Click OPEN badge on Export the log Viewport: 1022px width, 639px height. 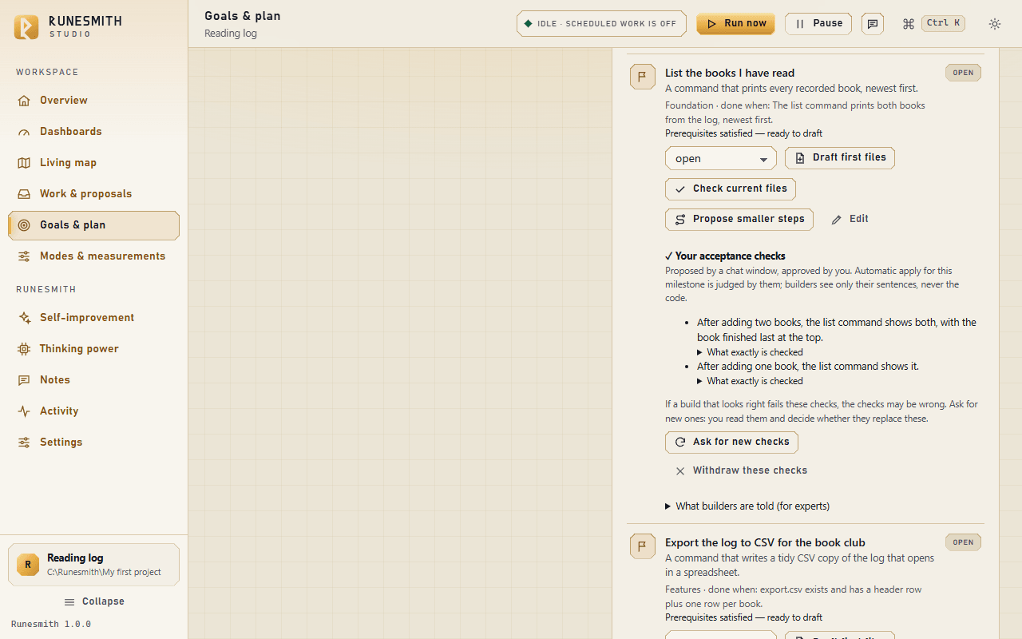click(963, 542)
